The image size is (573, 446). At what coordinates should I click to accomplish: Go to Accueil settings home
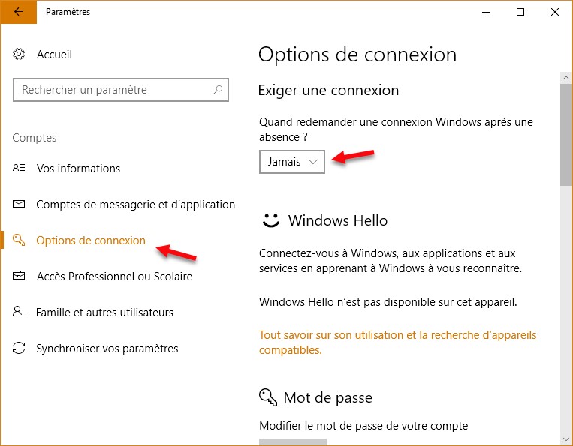click(54, 55)
